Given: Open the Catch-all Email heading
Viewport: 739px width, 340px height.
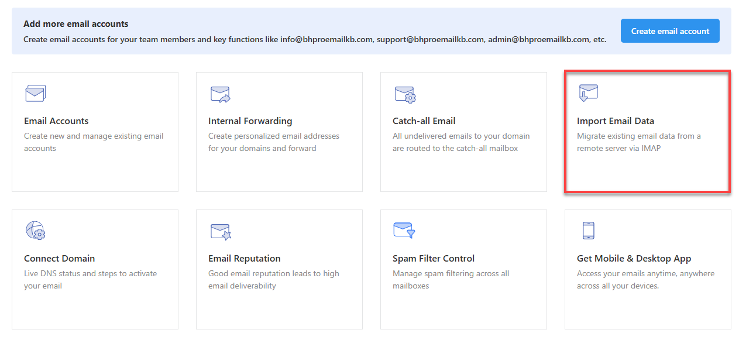Looking at the screenshot, I should click(424, 121).
